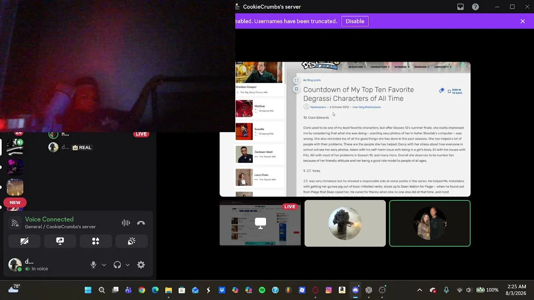534x300 pixels.
Task: Turn on camera in Discord voice panel
Action: coord(24,241)
